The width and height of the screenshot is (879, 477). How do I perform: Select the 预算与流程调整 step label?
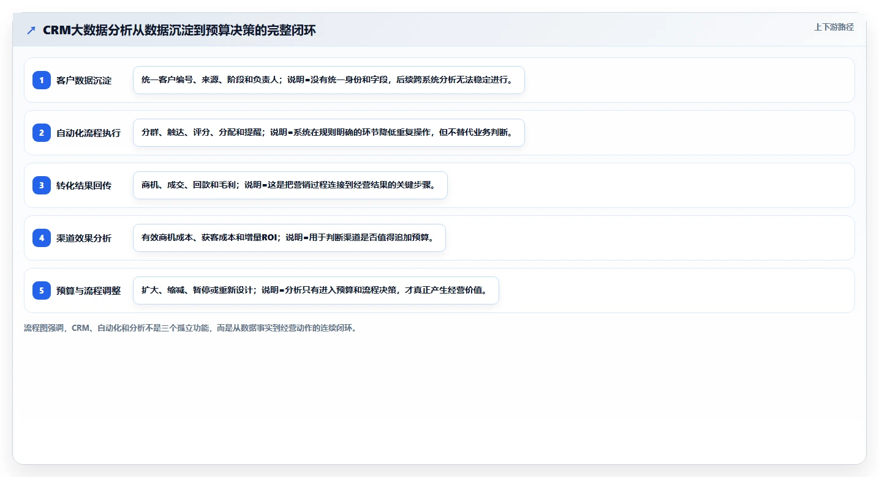(88, 290)
